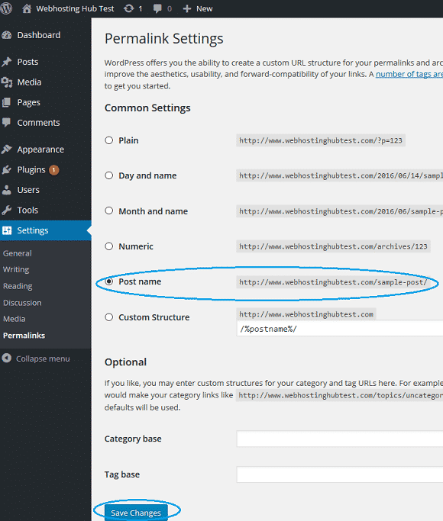Click the Custom Structure base URL text
The width and height of the screenshot is (443, 521).
click(306, 314)
